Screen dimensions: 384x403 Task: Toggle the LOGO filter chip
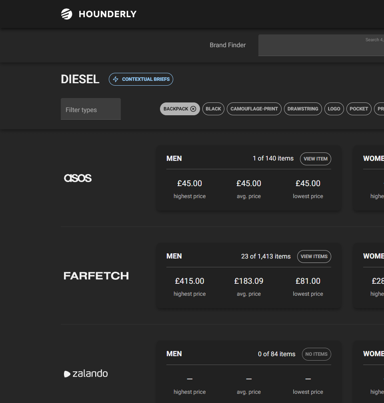334,109
